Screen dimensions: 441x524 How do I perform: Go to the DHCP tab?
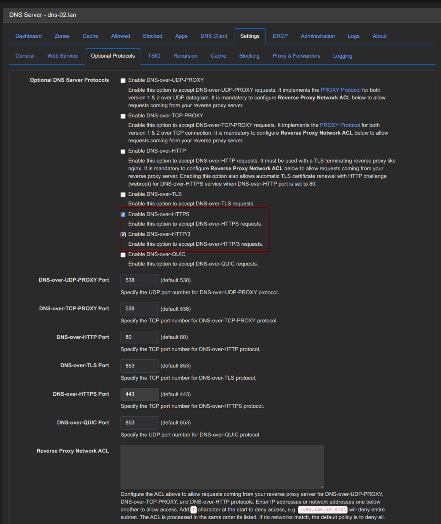tap(280, 36)
